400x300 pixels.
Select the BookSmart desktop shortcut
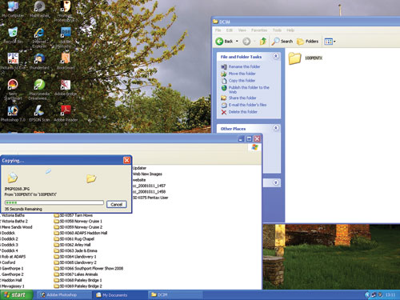coord(66,62)
